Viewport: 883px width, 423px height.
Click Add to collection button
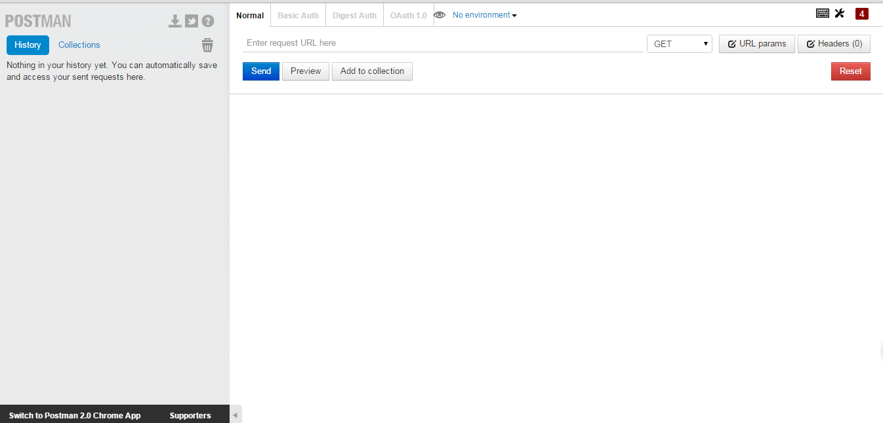(372, 71)
